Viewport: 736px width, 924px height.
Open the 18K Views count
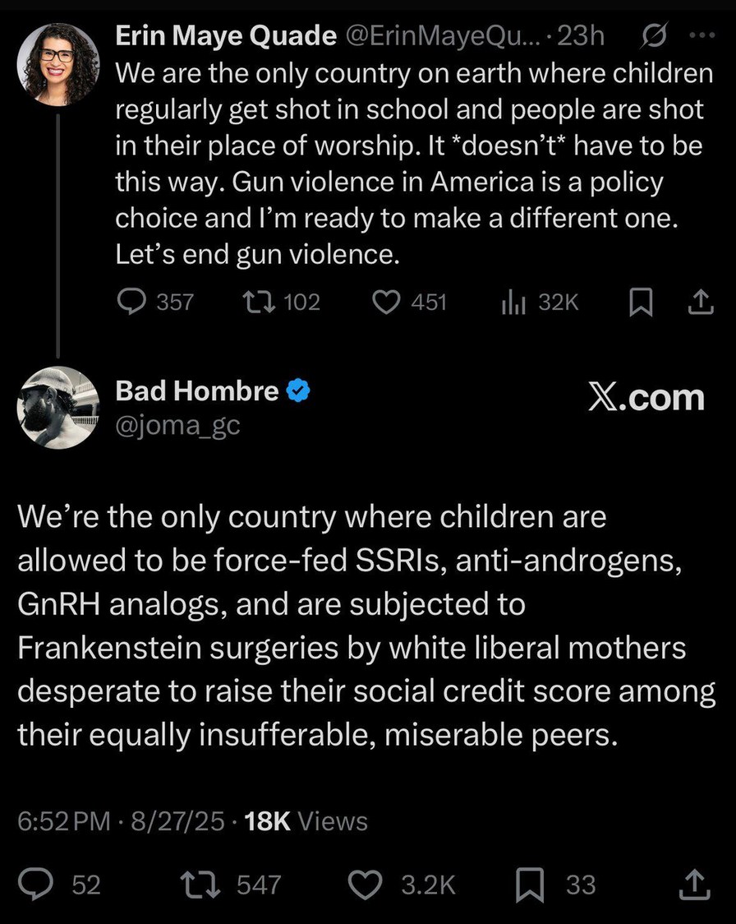click(x=306, y=821)
